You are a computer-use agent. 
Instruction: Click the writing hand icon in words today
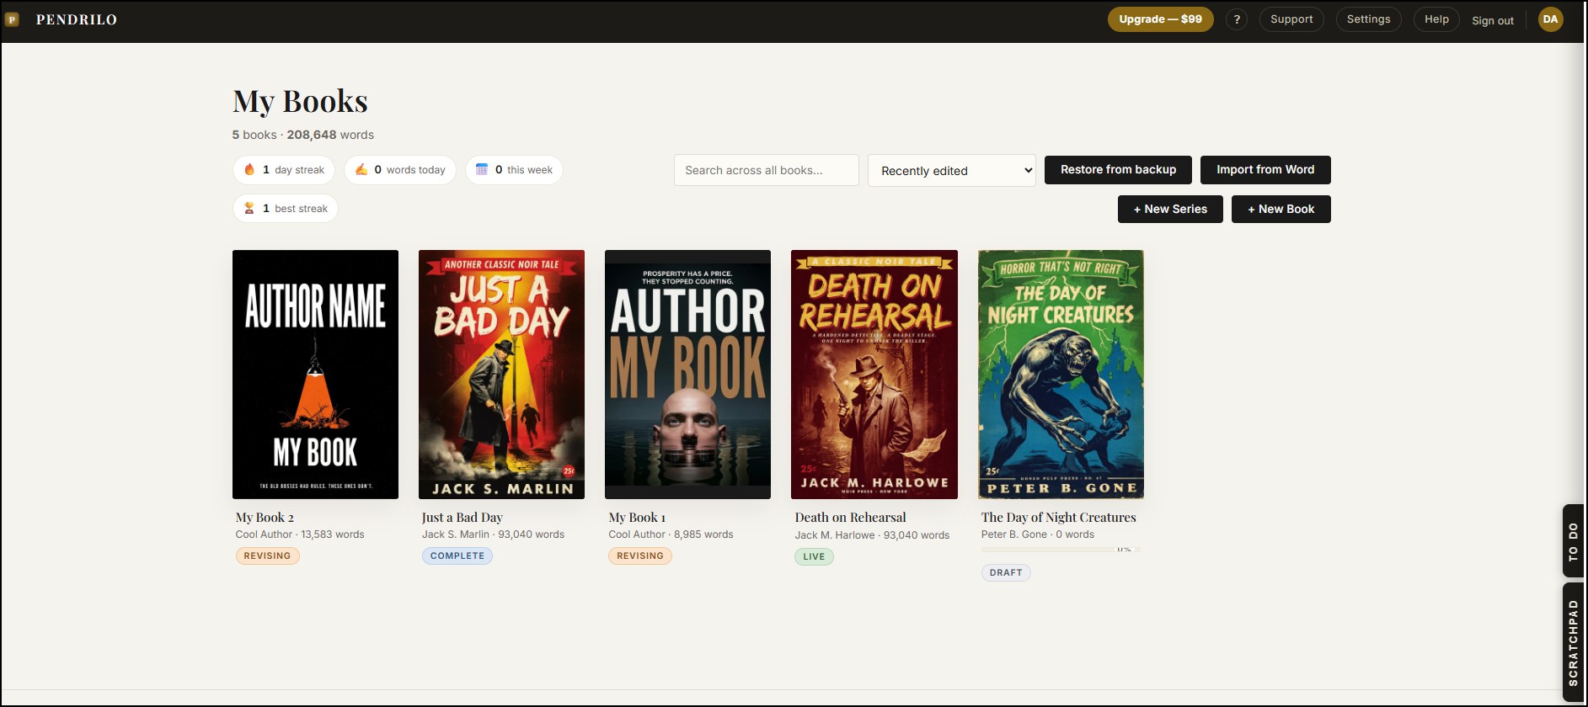[x=361, y=170]
